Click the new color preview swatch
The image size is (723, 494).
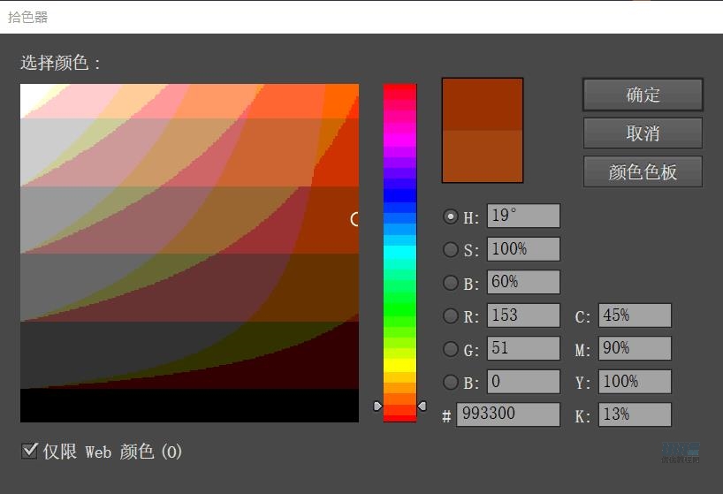pyautogui.click(x=483, y=104)
